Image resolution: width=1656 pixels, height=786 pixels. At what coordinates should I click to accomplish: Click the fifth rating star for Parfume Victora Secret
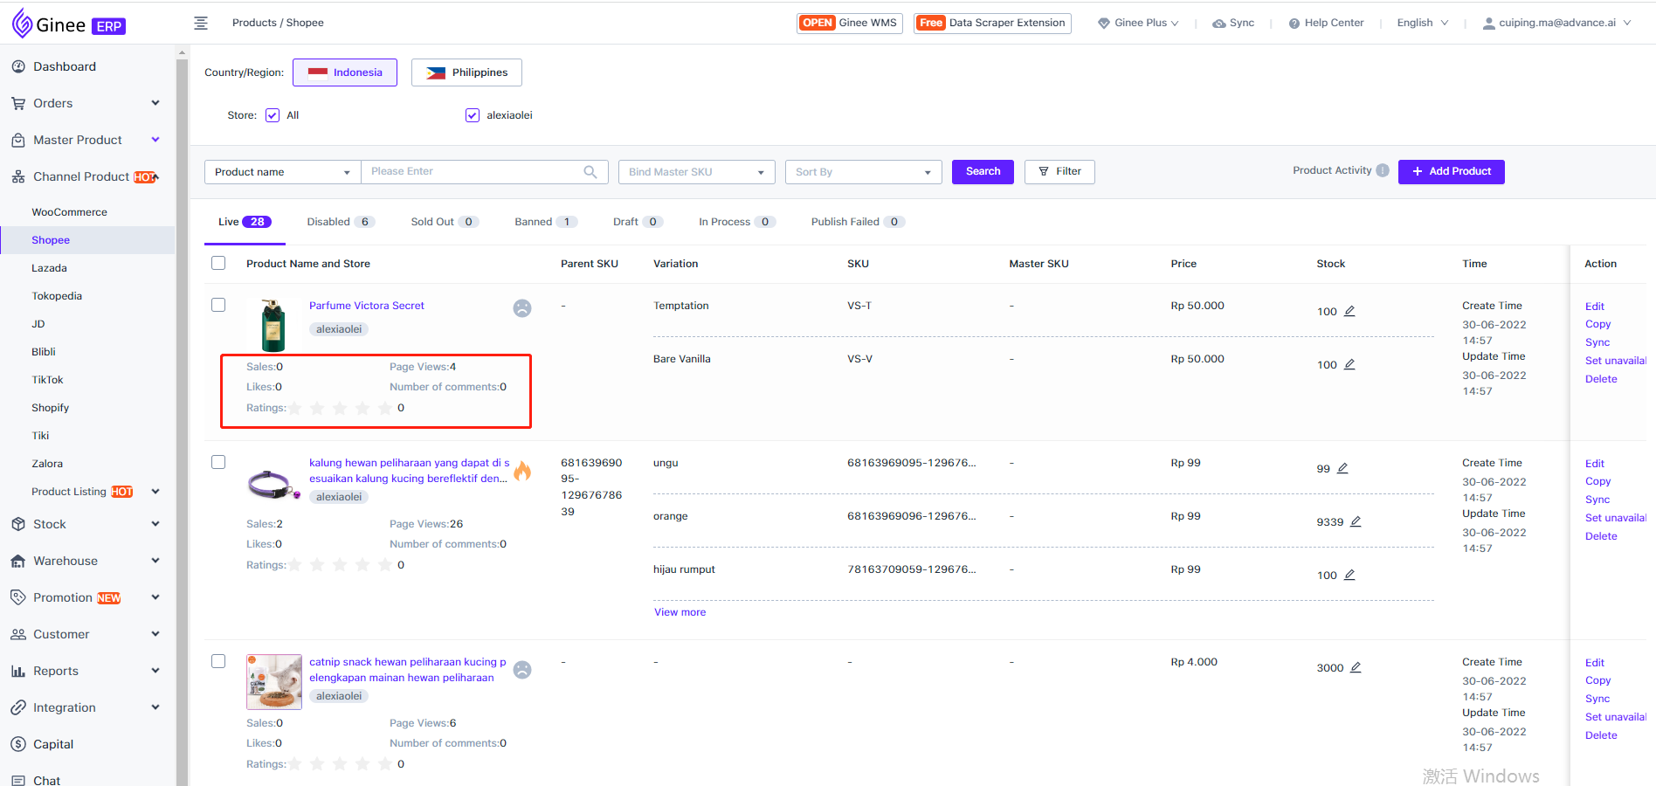(x=385, y=407)
